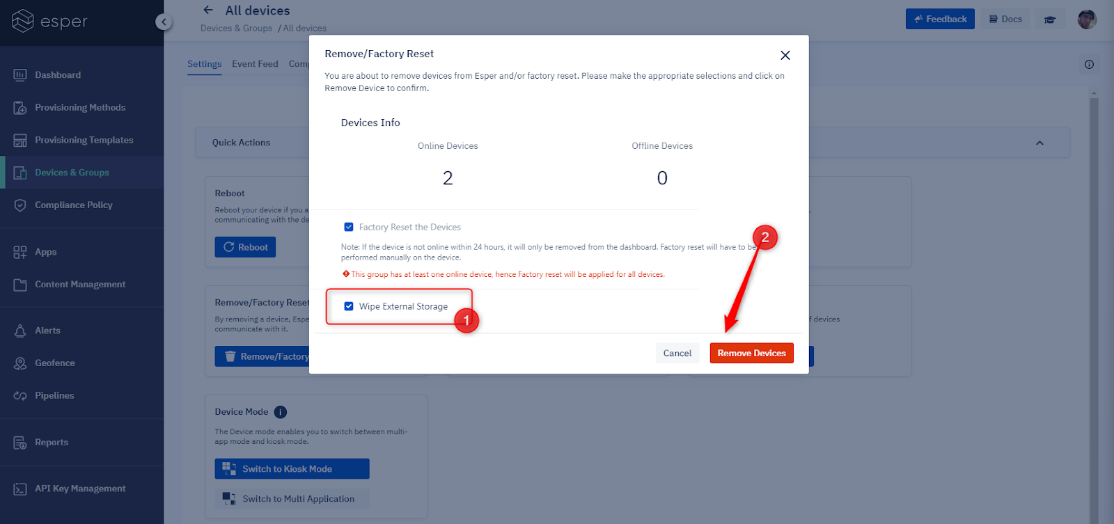Open the user profile avatar
Viewport: 1114px width, 524px height.
point(1087,19)
